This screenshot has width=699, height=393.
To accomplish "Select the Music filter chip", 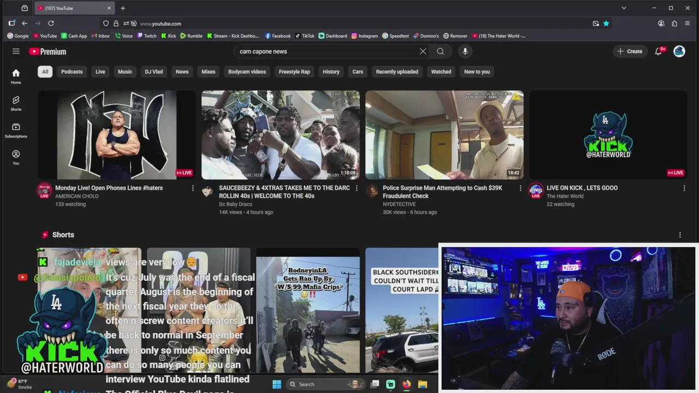I will click(x=125, y=72).
